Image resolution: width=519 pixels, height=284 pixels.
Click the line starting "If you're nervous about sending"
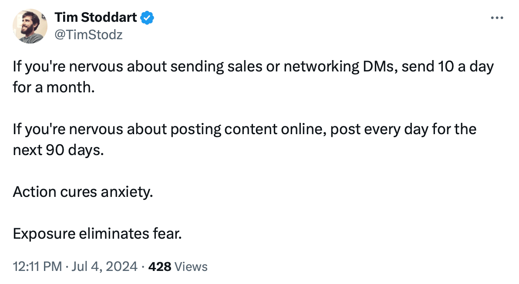pyautogui.click(x=253, y=68)
